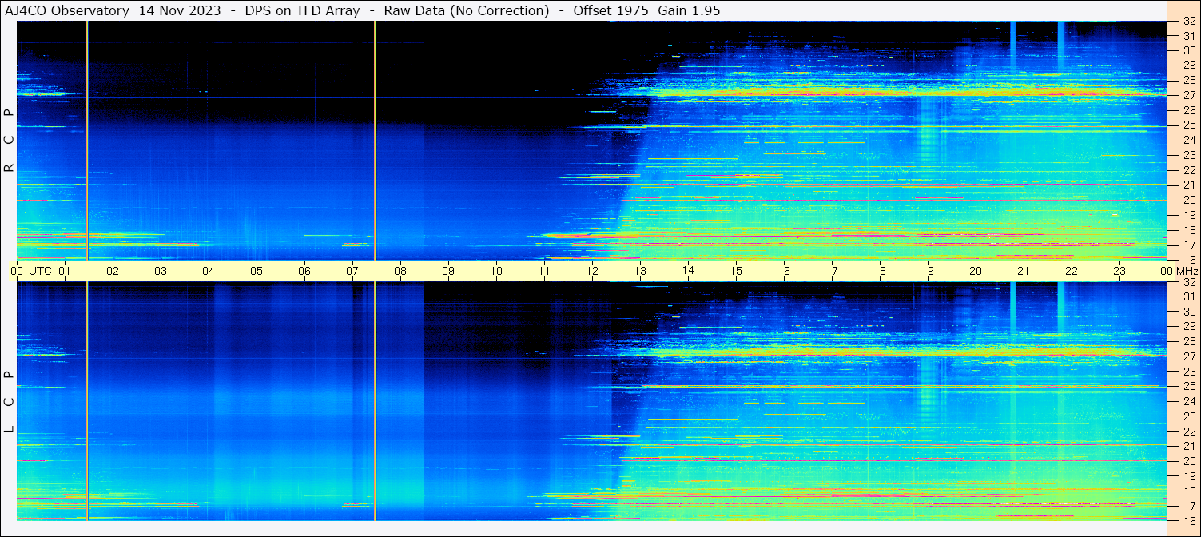1201x537 pixels.
Task: Select hour 11 on the time axis
Action: pyautogui.click(x=544, y=271)
